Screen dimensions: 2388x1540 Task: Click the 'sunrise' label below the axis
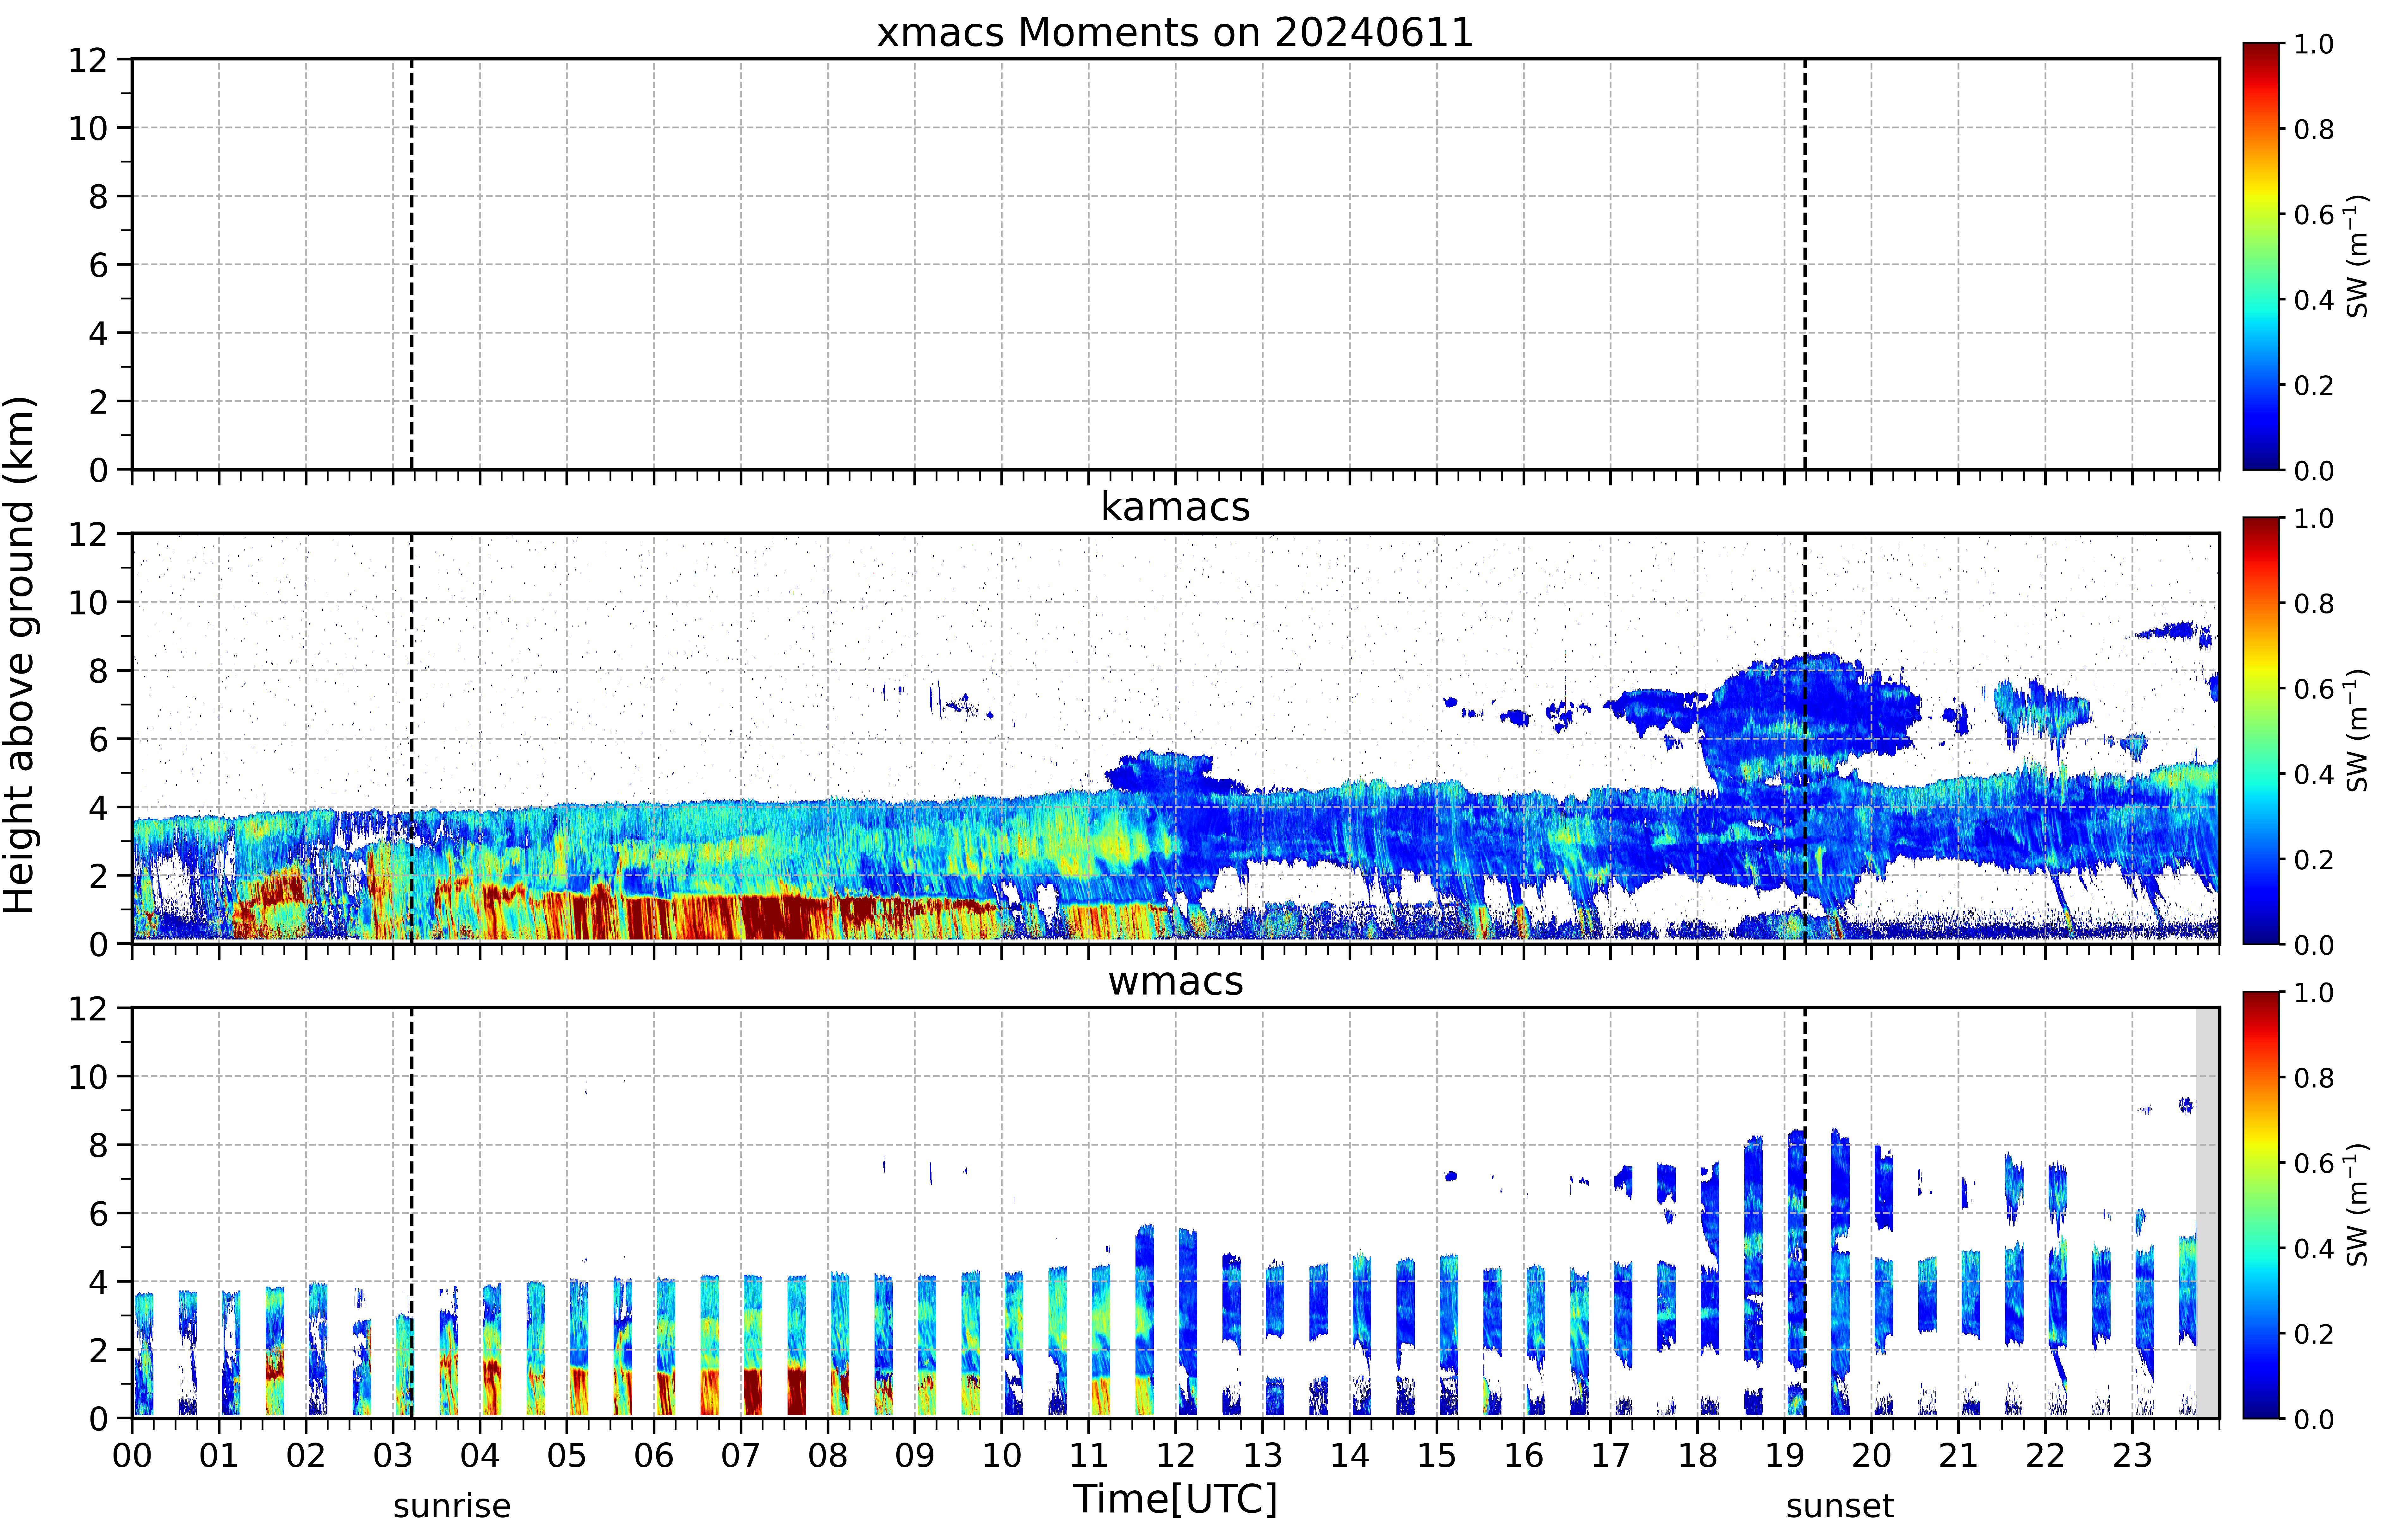(x=452, y=1506)
